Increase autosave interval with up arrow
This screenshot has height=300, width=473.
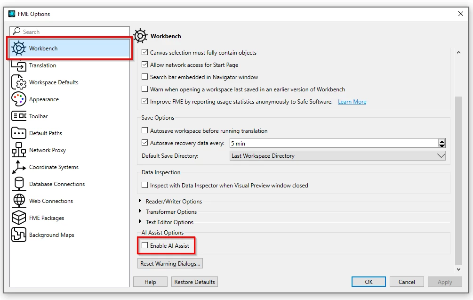(441, 141)
